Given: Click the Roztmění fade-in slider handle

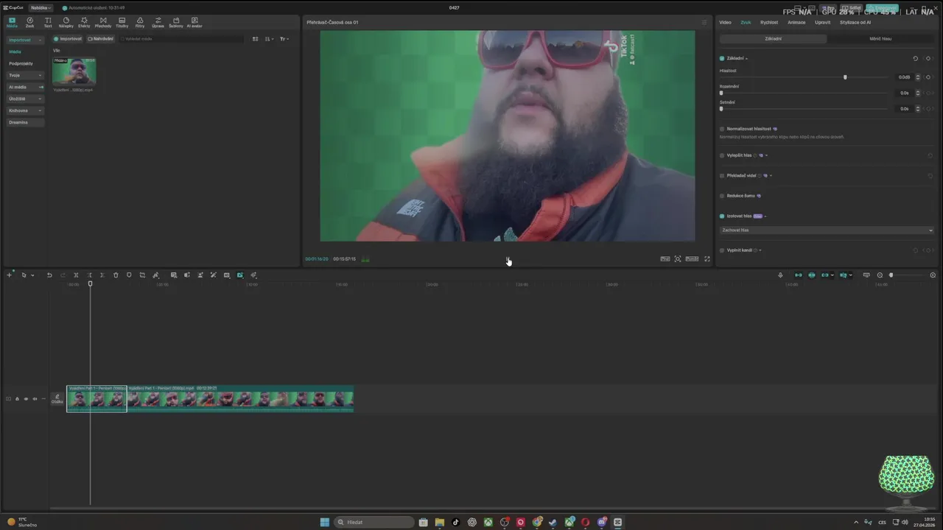Looking at the screenshot, I should [x=721, y=93].
